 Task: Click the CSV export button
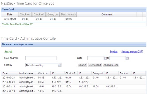(x=95, y=65)
